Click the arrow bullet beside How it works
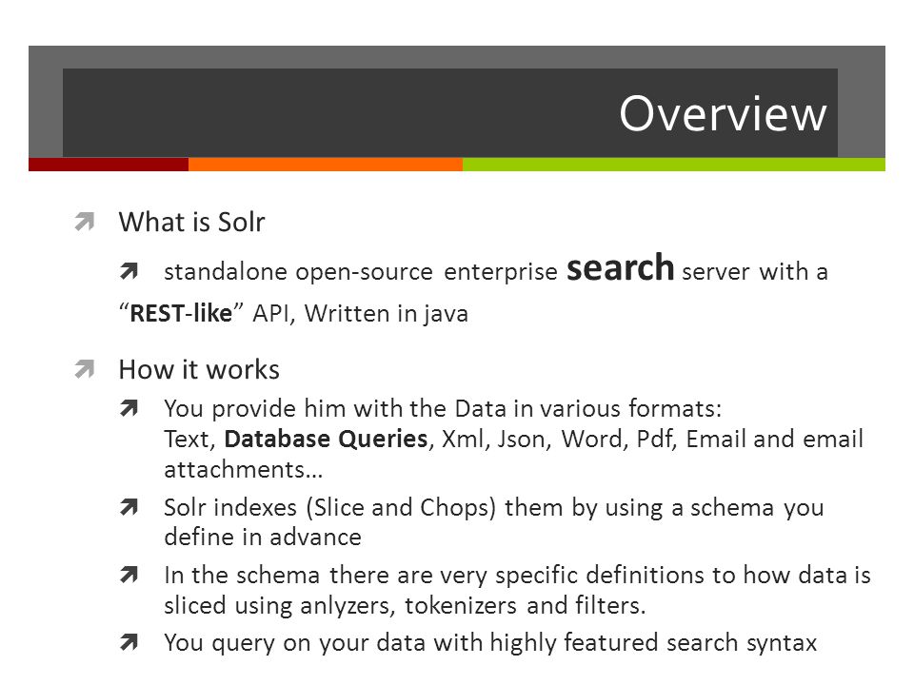This screenshot has width=914, height=685. (x=85, y=369)
